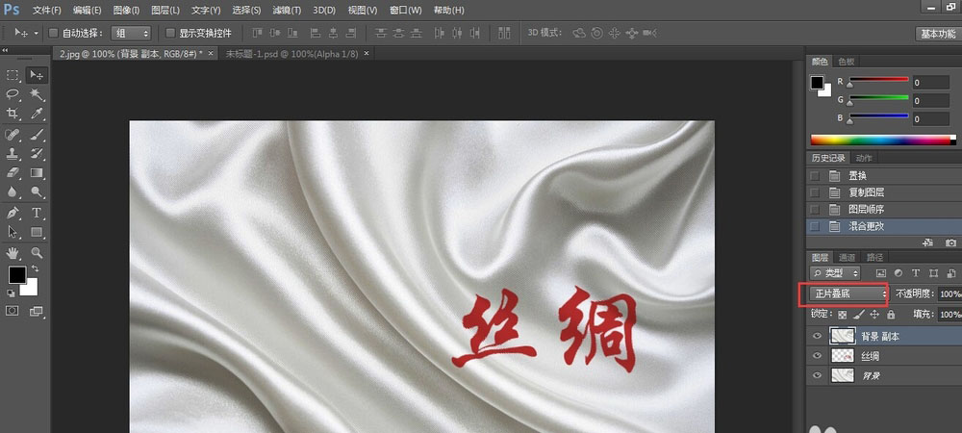Open the 类型 layer filter dropdown
This screenshot has height=433, width=962.
click(x=834, y=273)
